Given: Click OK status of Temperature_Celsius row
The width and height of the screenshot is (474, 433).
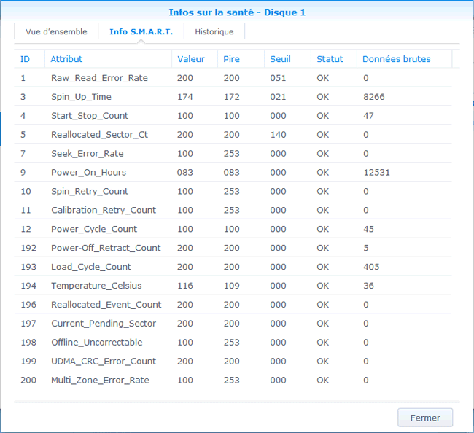Looking at the screenshot, I should tap(322, 286).
